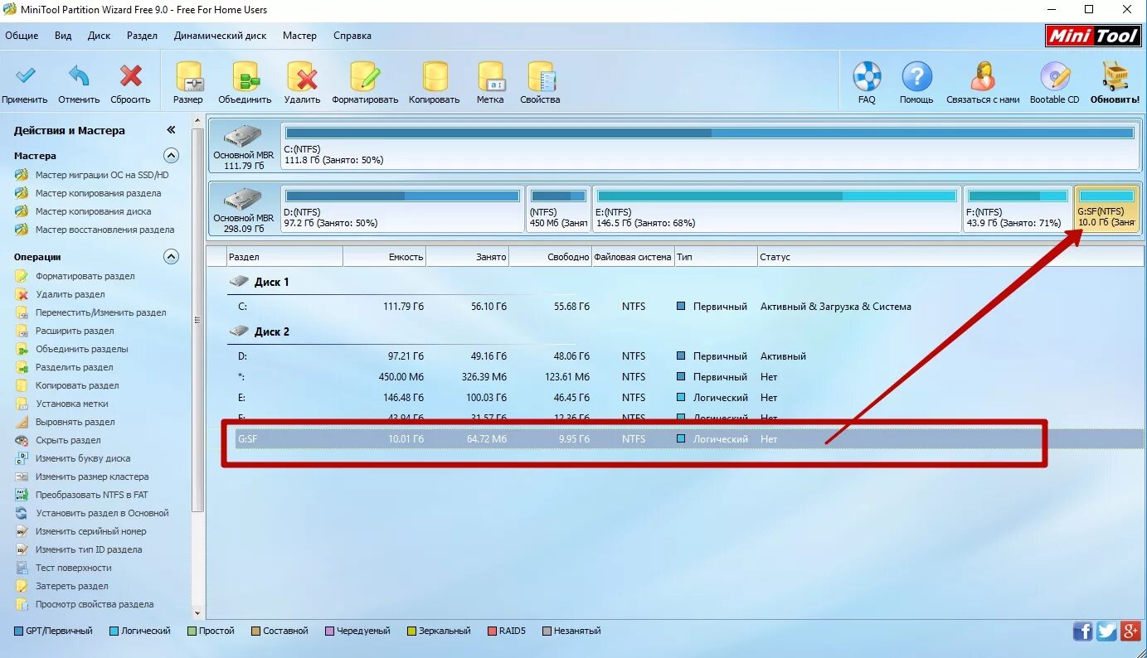The width and height of the screenshot is (1147, 658).
Task: Open the Динамический диск menu
Action: (x=221, y=36)
